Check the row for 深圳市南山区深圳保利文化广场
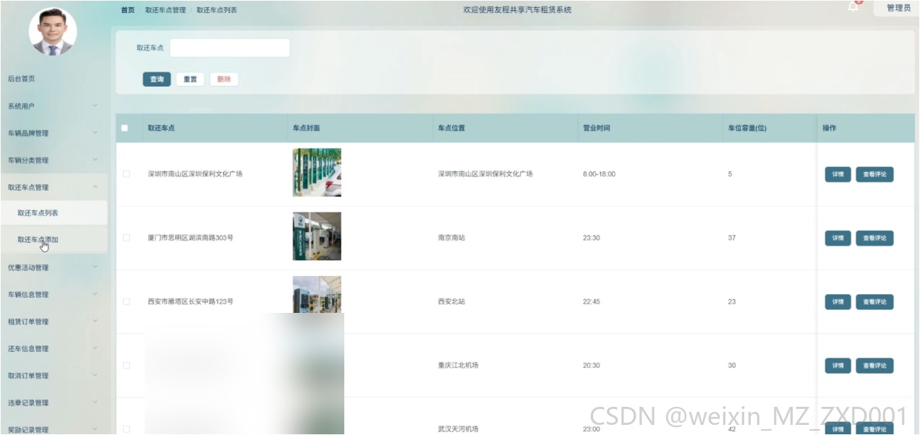 pos(126,174)
